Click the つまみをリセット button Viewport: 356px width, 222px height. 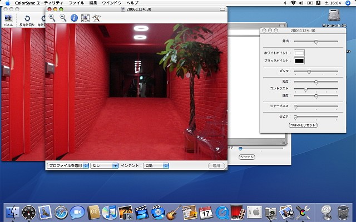tap(303, 125)
